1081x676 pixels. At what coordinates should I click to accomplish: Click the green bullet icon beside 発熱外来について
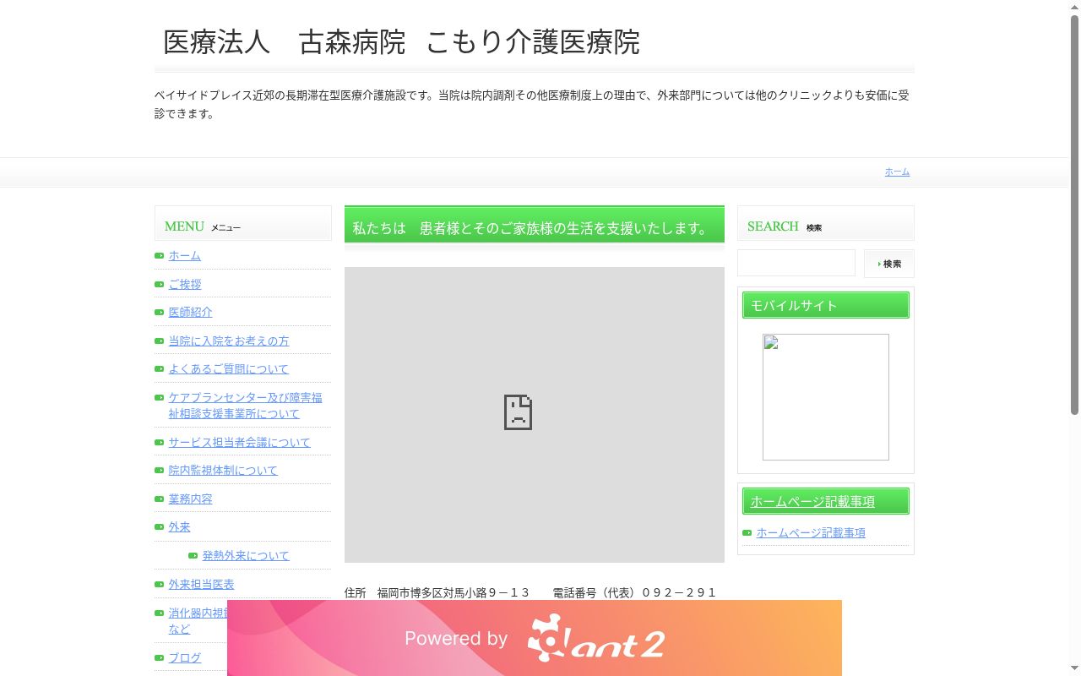[193, 555]
